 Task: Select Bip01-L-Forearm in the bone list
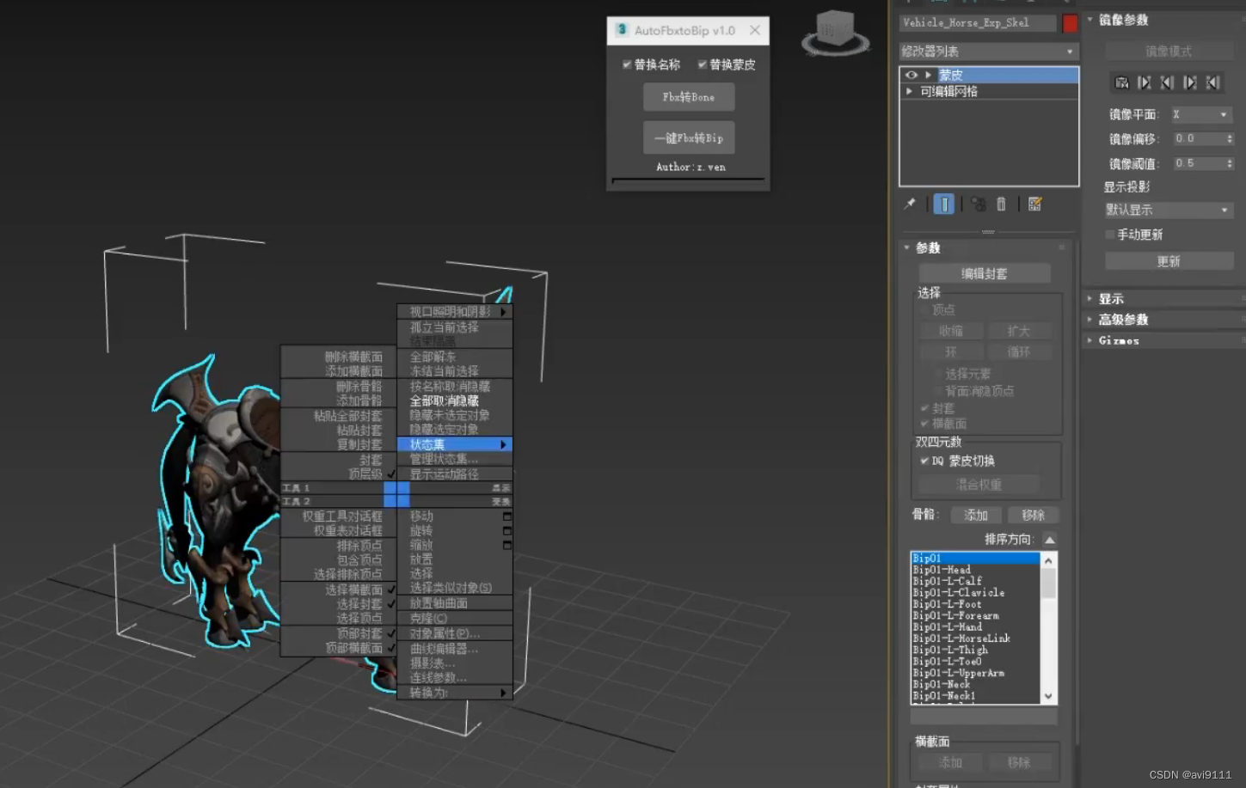tap(976, 615)
